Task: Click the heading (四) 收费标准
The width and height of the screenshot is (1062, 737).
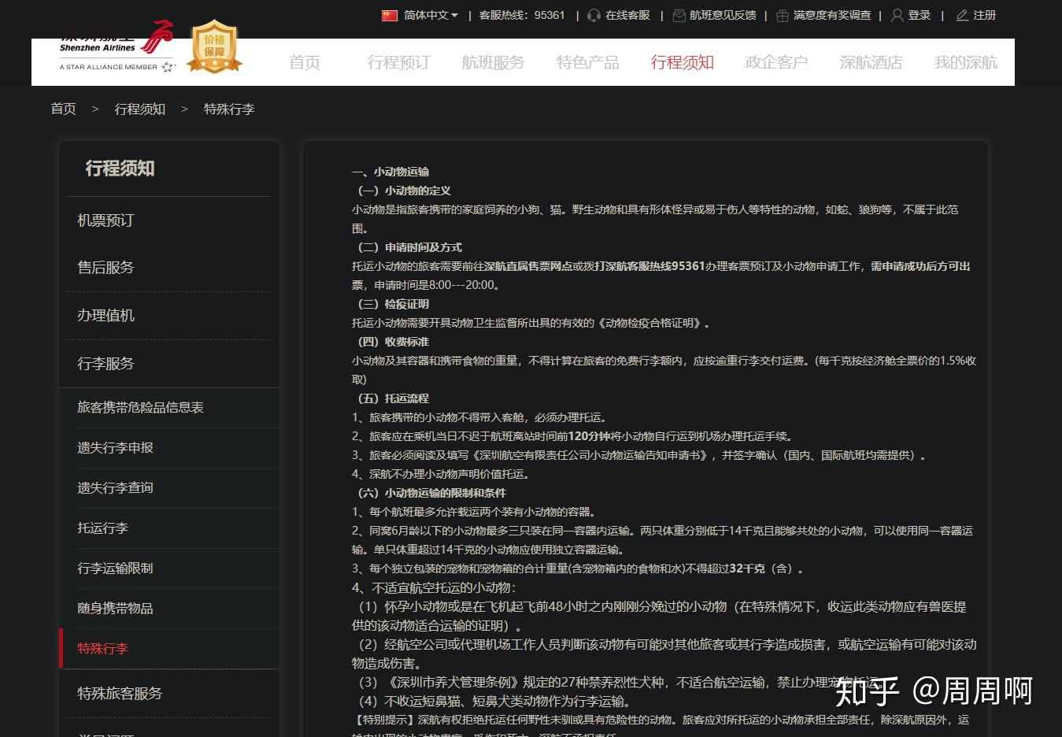Action: (390, 342)
